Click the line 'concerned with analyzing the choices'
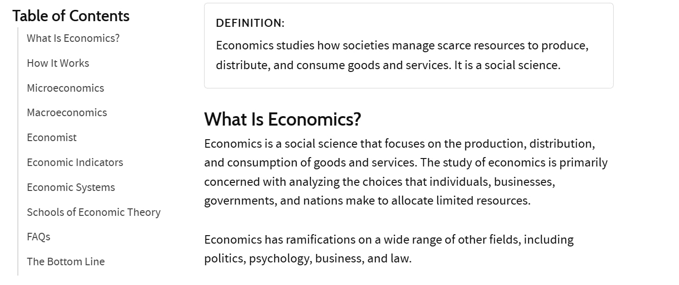This screenshot has height=285, width=679. click(x=380, y=182)
